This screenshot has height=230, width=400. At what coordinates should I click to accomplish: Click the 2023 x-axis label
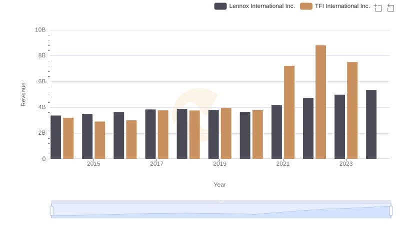click(346, 164)
